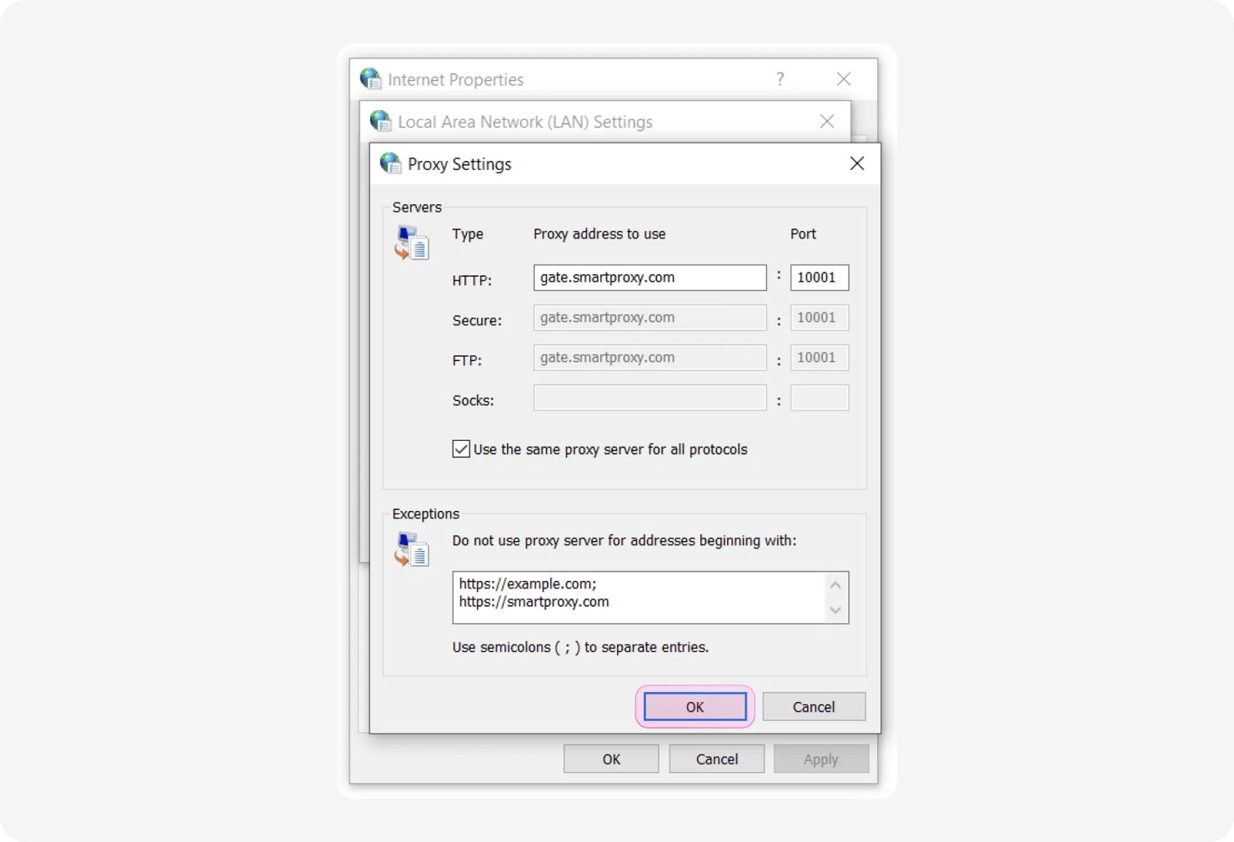Click the Proxy Settings globe title icon
Screen dimensions: 1234x842
click(390, 163)
